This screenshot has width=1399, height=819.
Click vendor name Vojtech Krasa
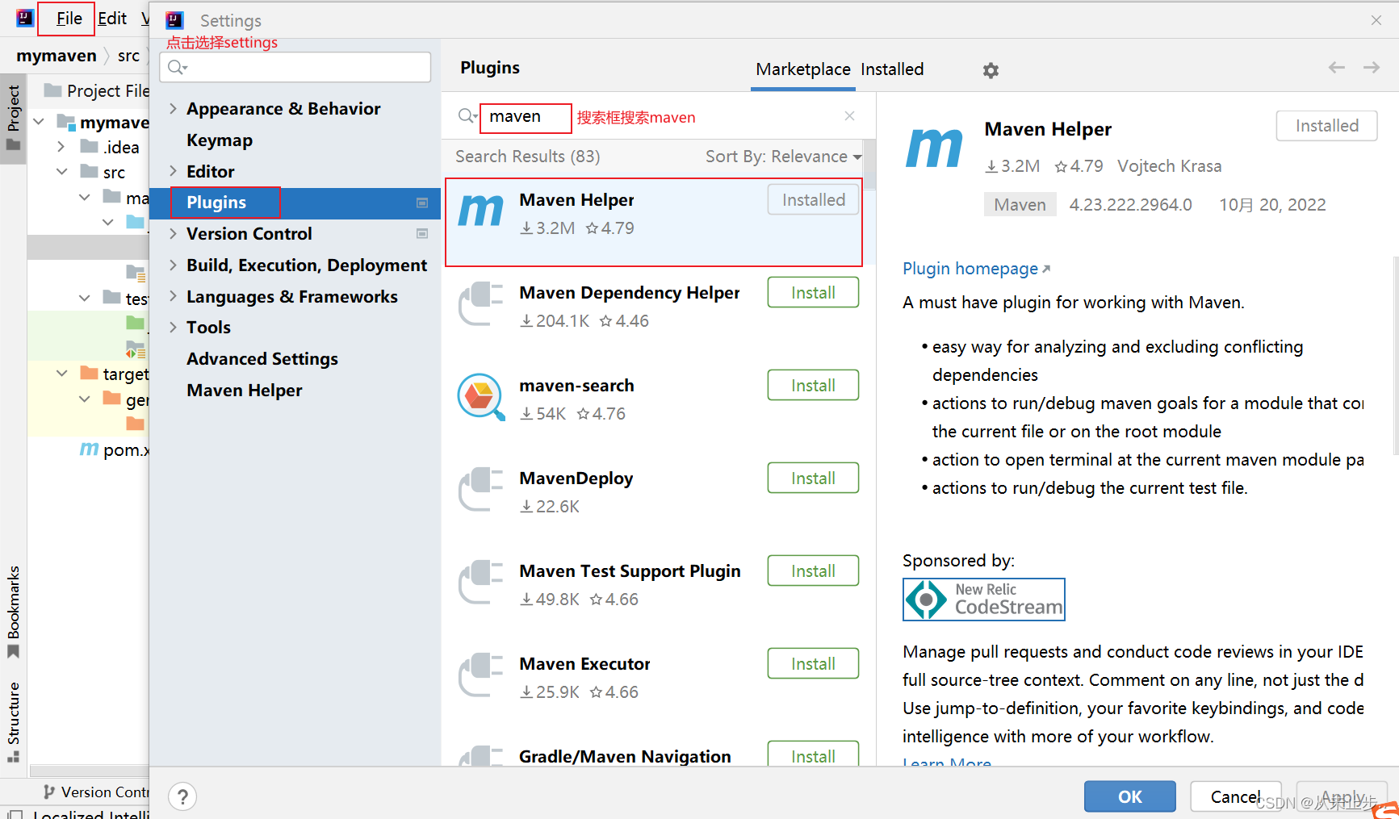point(1169,166)
